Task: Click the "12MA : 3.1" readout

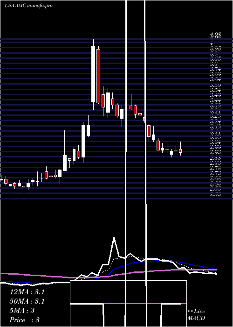Action: (27, 292)
